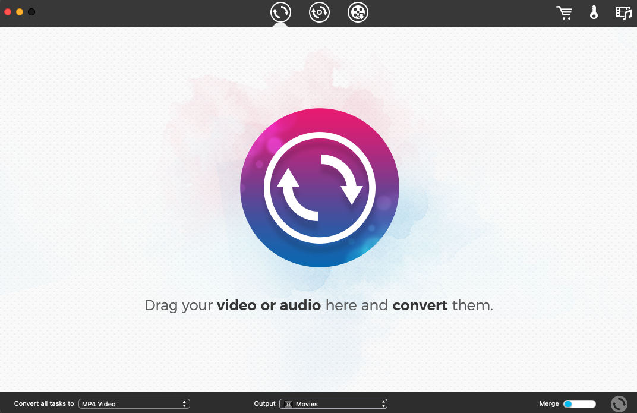Expand the Output Movies folder dropdown
Screen dimensions: 637x413
(x=333, y=404)
